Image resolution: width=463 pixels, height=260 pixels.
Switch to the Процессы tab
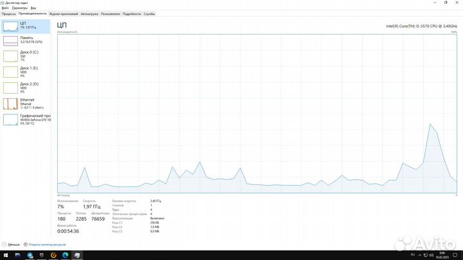pyautogui.click(x=8, y=13)
